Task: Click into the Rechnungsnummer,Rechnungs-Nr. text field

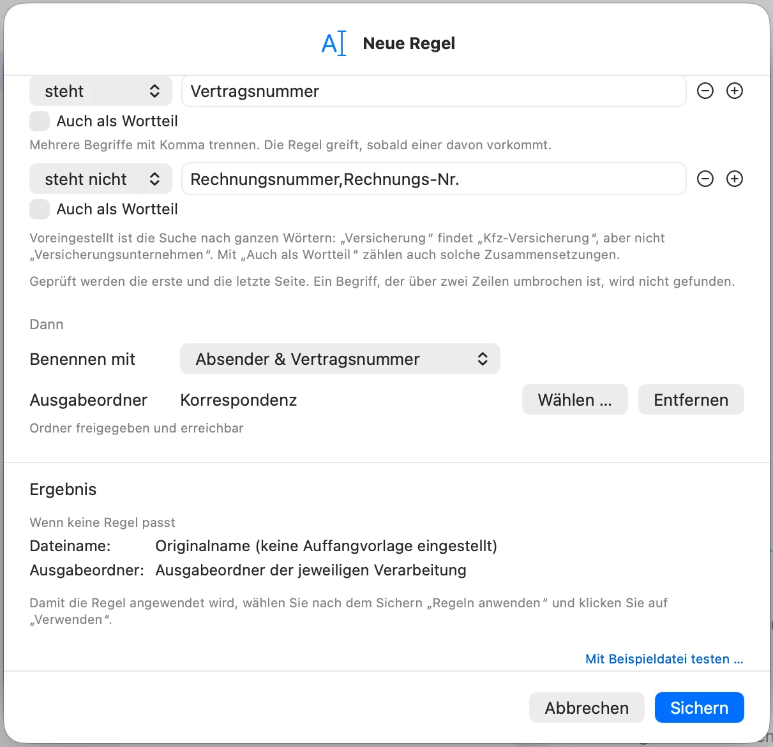Action: pyautogui.click(x=434, y=179)
